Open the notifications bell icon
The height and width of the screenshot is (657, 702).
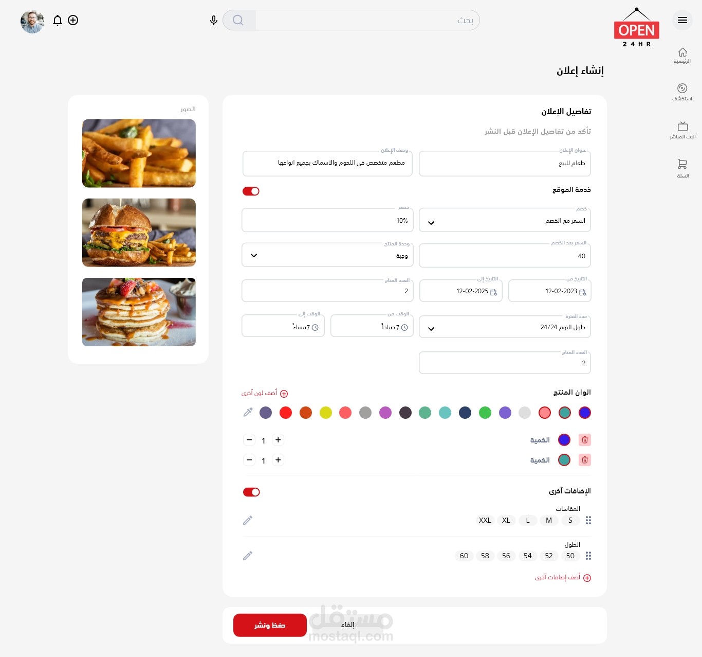(58, 21)
